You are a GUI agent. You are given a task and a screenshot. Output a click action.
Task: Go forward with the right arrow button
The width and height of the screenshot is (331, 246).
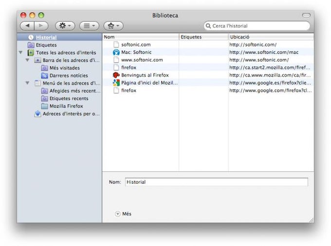(41, 26)
